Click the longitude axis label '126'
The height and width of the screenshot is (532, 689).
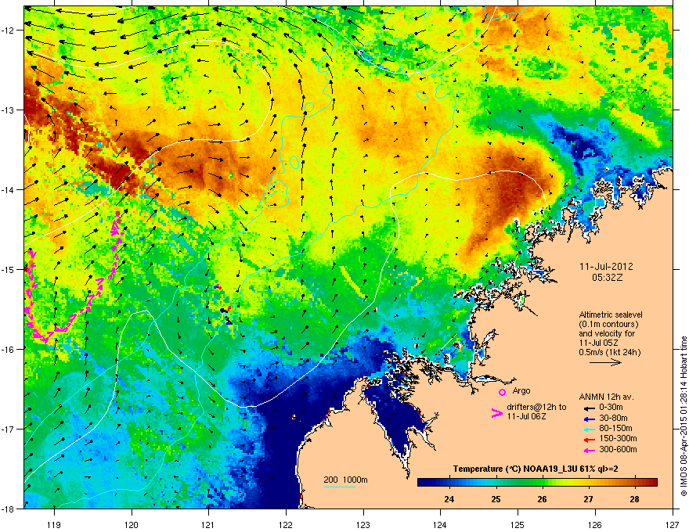pyautogui.click(x=595, y=525)
